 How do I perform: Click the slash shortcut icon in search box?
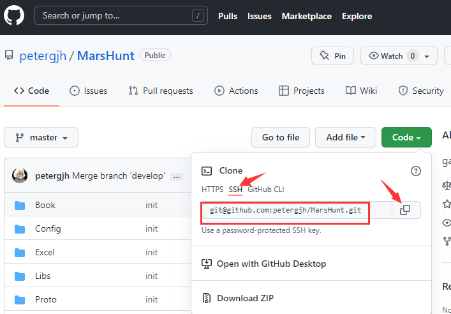pyautogui.click(x=198, y=16)
